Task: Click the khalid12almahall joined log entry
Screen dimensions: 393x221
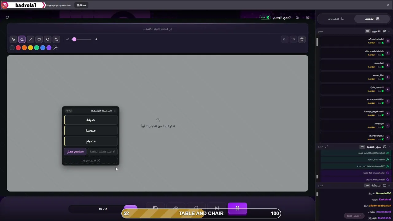Action: (356, 153)
